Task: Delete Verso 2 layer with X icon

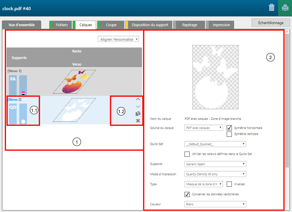Action: tap(138, 121)
